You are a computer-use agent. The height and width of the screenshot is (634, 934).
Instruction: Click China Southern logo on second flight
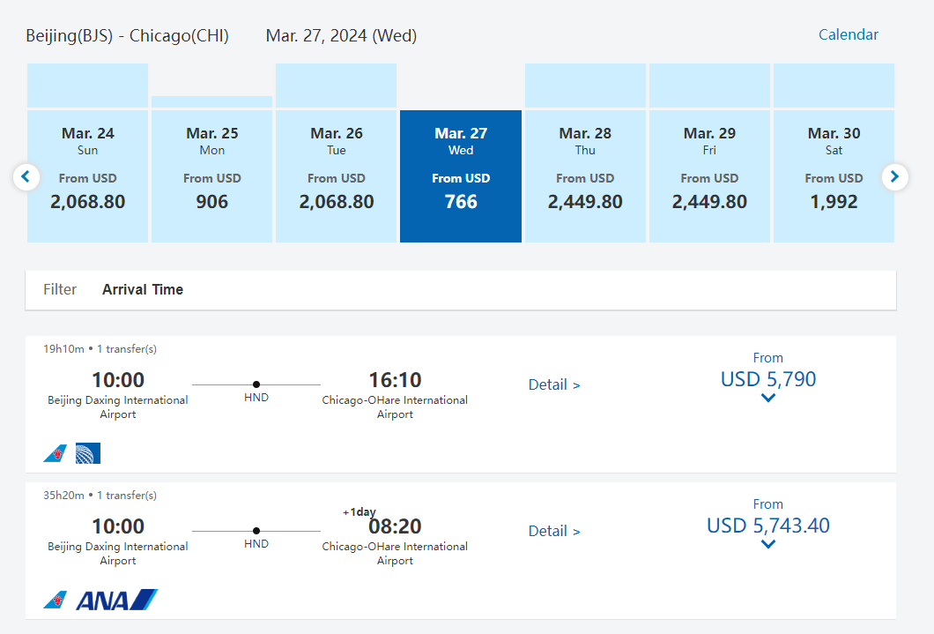click(55, 600)
